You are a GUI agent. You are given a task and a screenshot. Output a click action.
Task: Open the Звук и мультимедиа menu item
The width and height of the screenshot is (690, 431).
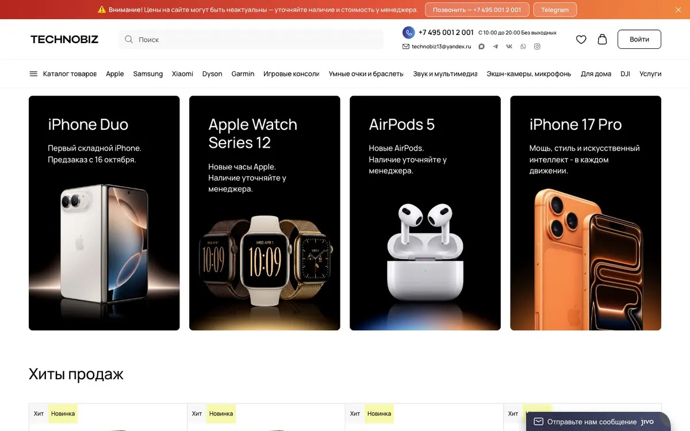pyautogui.click(x=445, y=74)
